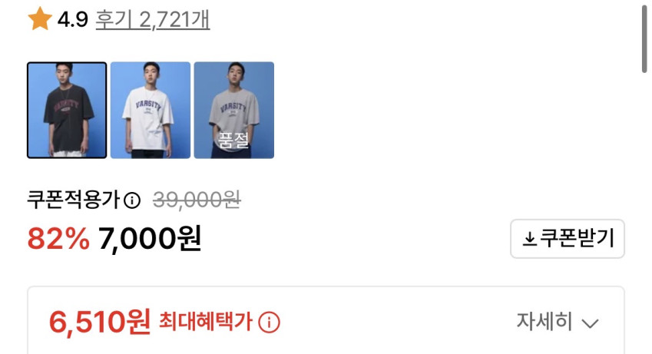Click the info icon beside 쿠폰적용가

click(x=132, y=201)
